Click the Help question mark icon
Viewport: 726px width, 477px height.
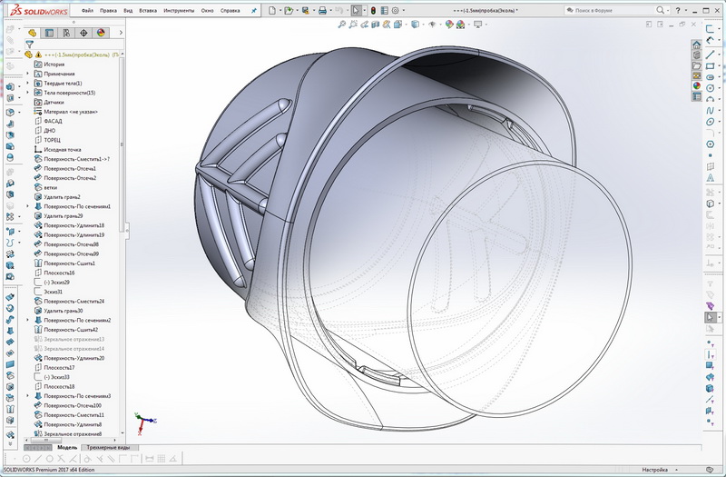[x=678, y=10]
